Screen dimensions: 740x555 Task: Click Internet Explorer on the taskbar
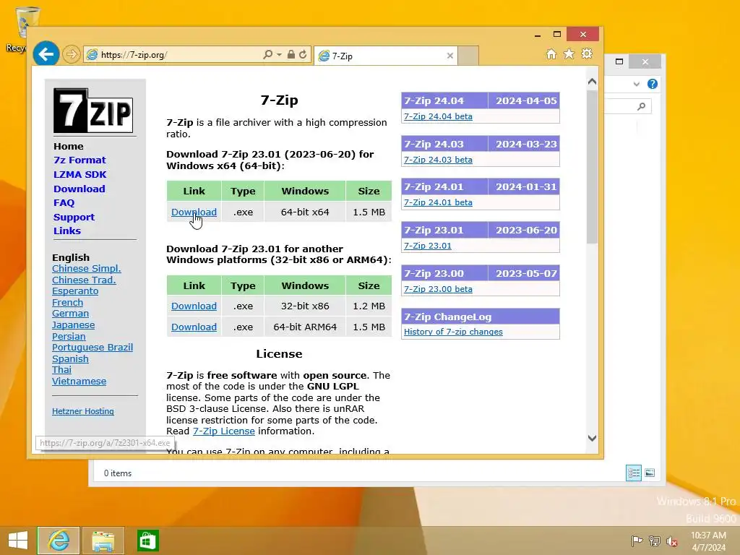click(x=59, y=541)
